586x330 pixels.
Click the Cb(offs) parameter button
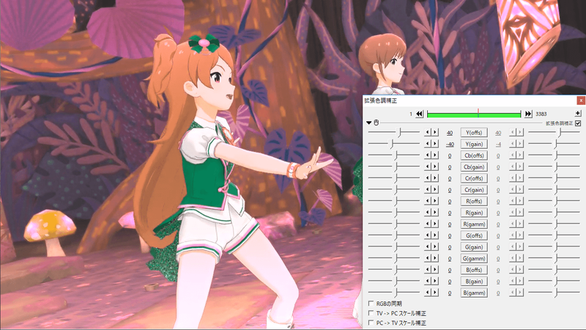[474, 155]
